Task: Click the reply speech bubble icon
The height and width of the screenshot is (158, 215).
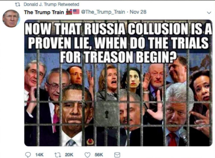Action: click(28, 155)
